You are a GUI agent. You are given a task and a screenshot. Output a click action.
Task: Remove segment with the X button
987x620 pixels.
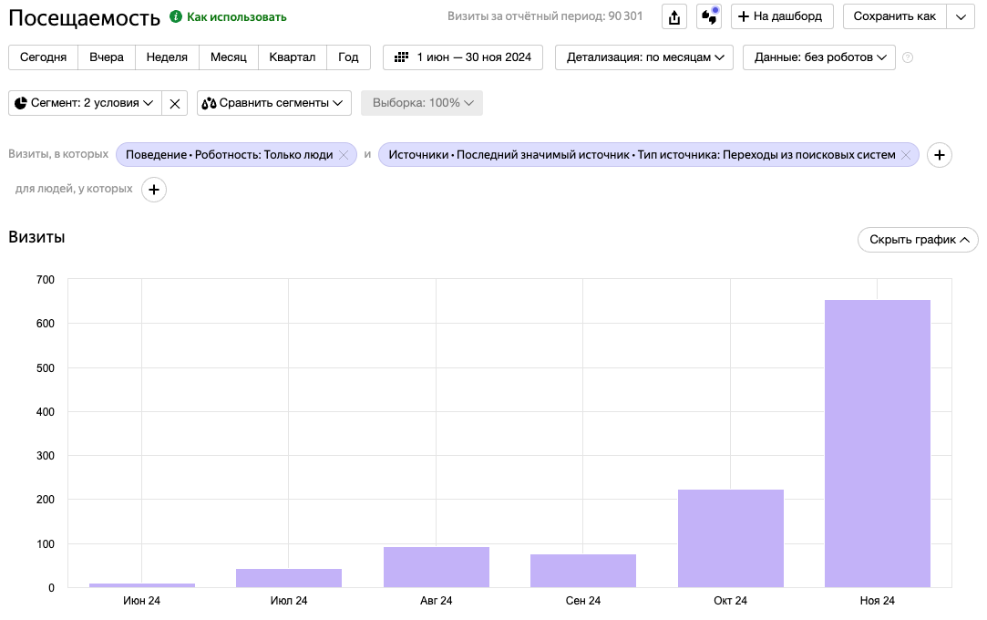click(175, 103)
